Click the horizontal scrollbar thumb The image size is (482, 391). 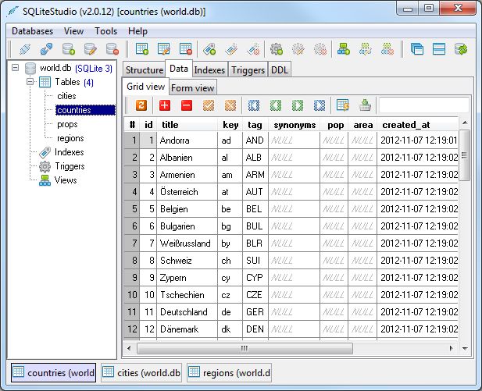tap(245, 348)
